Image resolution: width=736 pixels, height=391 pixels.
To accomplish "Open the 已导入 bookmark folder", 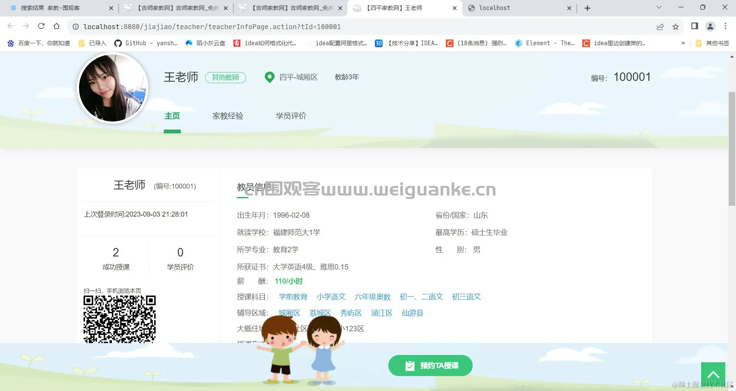I will click(92, 43).
